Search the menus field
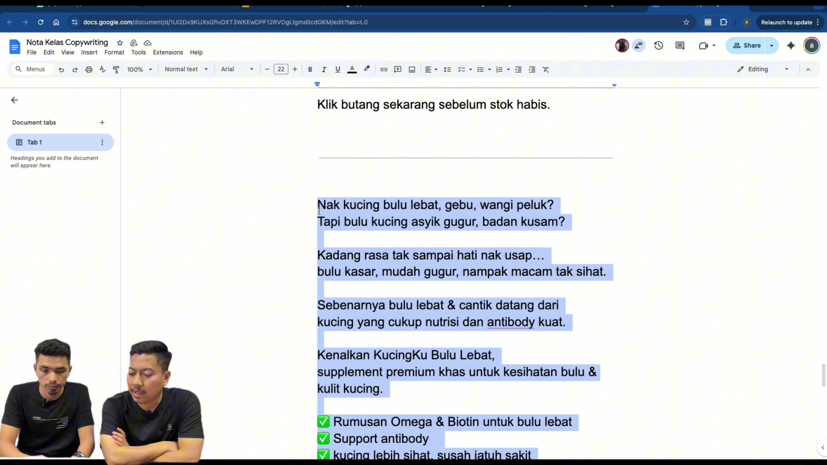This screenshot has width=827, height=465. pyautogui.click(x=31, y=69)
